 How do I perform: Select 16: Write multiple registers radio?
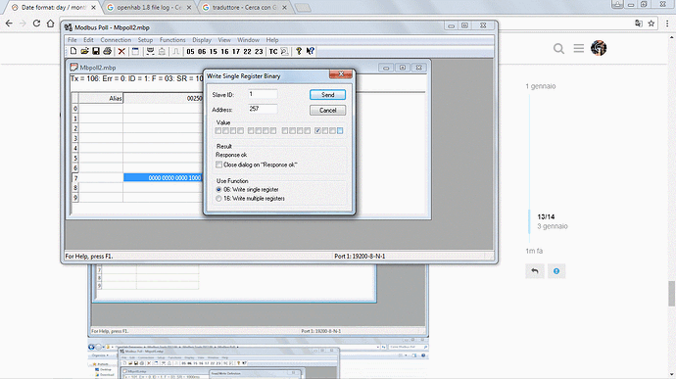pos(218,199)
